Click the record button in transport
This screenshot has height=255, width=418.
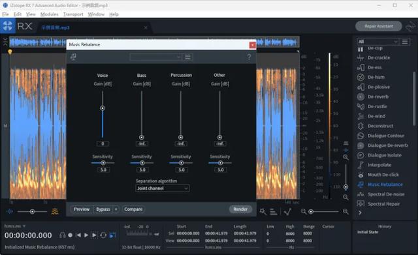point(70,235)
